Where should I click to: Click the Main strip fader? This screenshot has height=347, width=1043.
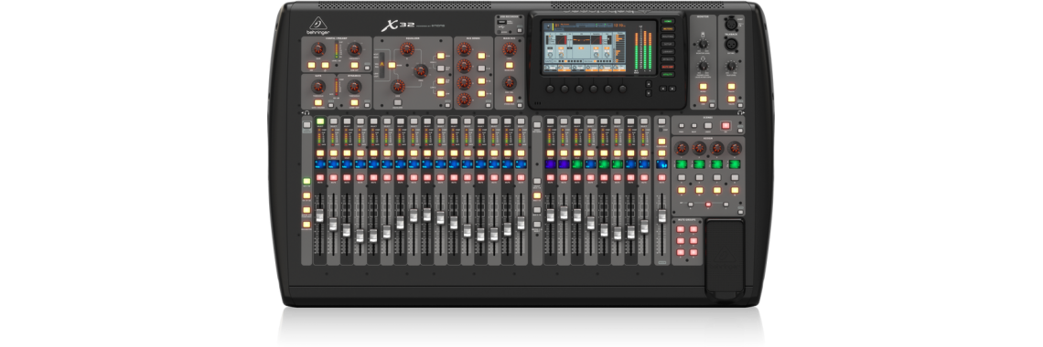click(661, 216)
